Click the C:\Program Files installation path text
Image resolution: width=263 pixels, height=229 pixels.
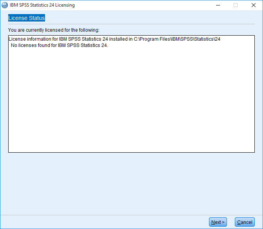177,39
